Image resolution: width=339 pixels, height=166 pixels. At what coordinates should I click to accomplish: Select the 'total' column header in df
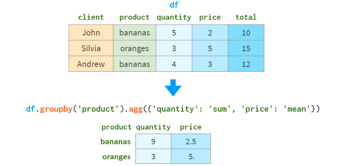pos(246,17)
